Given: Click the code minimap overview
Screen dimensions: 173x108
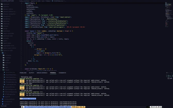Looking at the screenshot, I should point(169,14).
